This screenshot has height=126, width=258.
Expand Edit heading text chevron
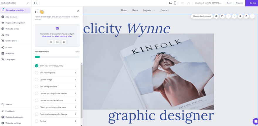click(x=76, y=73)
